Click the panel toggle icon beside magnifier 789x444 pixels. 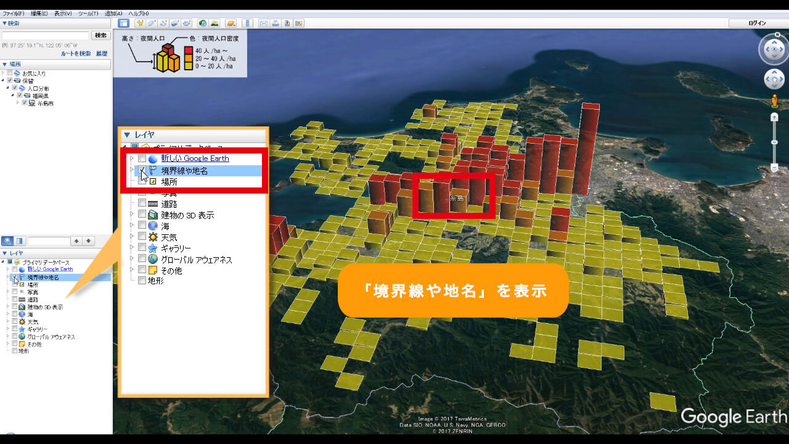pos(20,240)
